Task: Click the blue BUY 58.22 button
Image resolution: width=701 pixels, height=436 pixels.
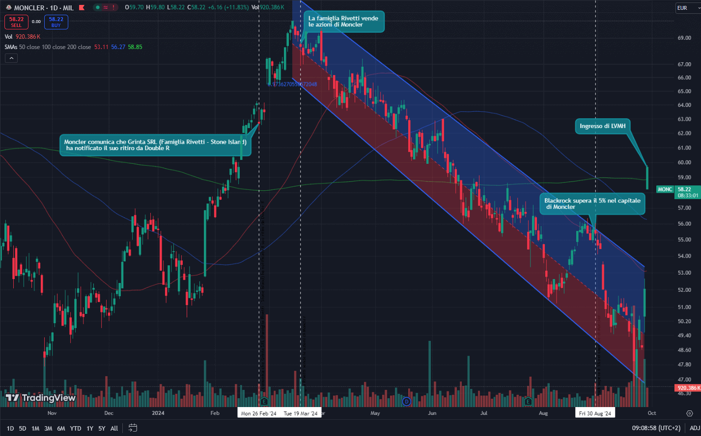Action: click(56, 22)
